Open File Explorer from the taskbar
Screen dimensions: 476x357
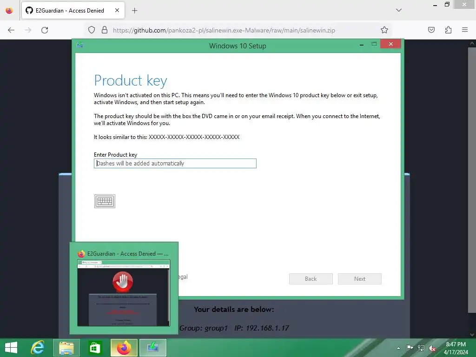[x=66, y=348]
